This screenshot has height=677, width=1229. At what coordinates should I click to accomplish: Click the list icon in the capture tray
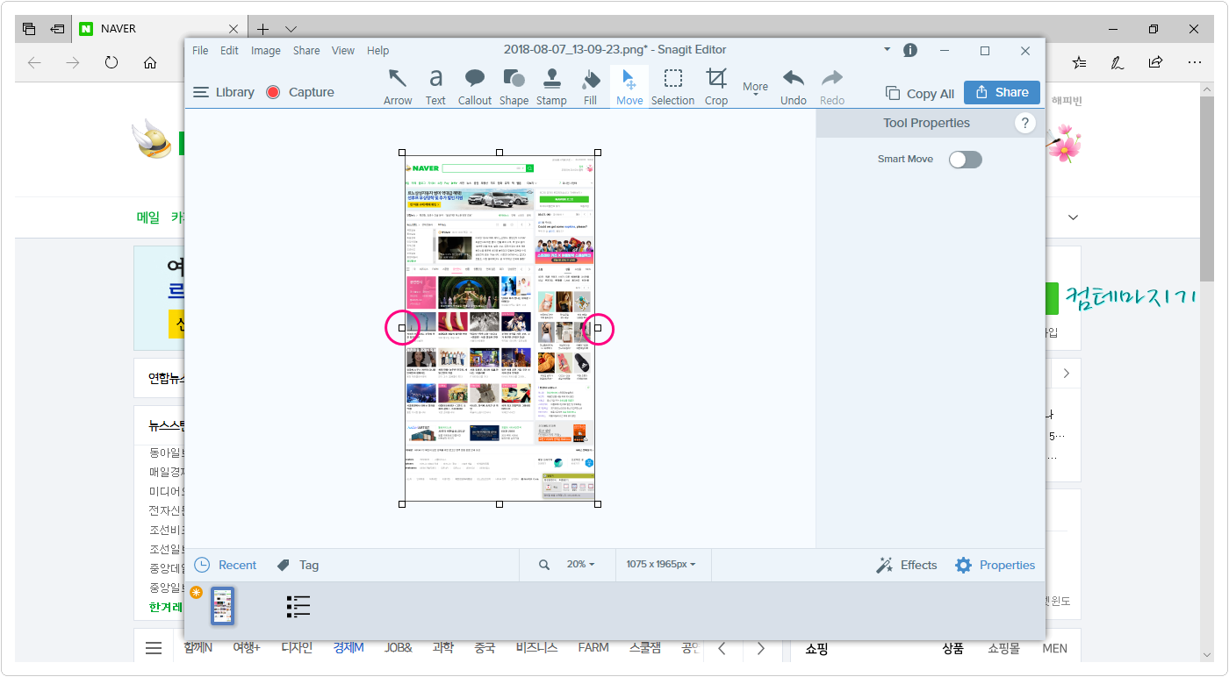click(298, 607)
